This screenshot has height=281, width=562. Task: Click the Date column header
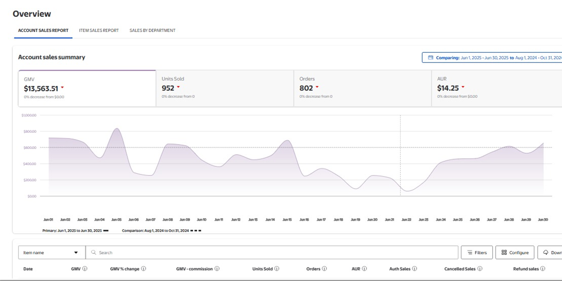click(28, 269)
